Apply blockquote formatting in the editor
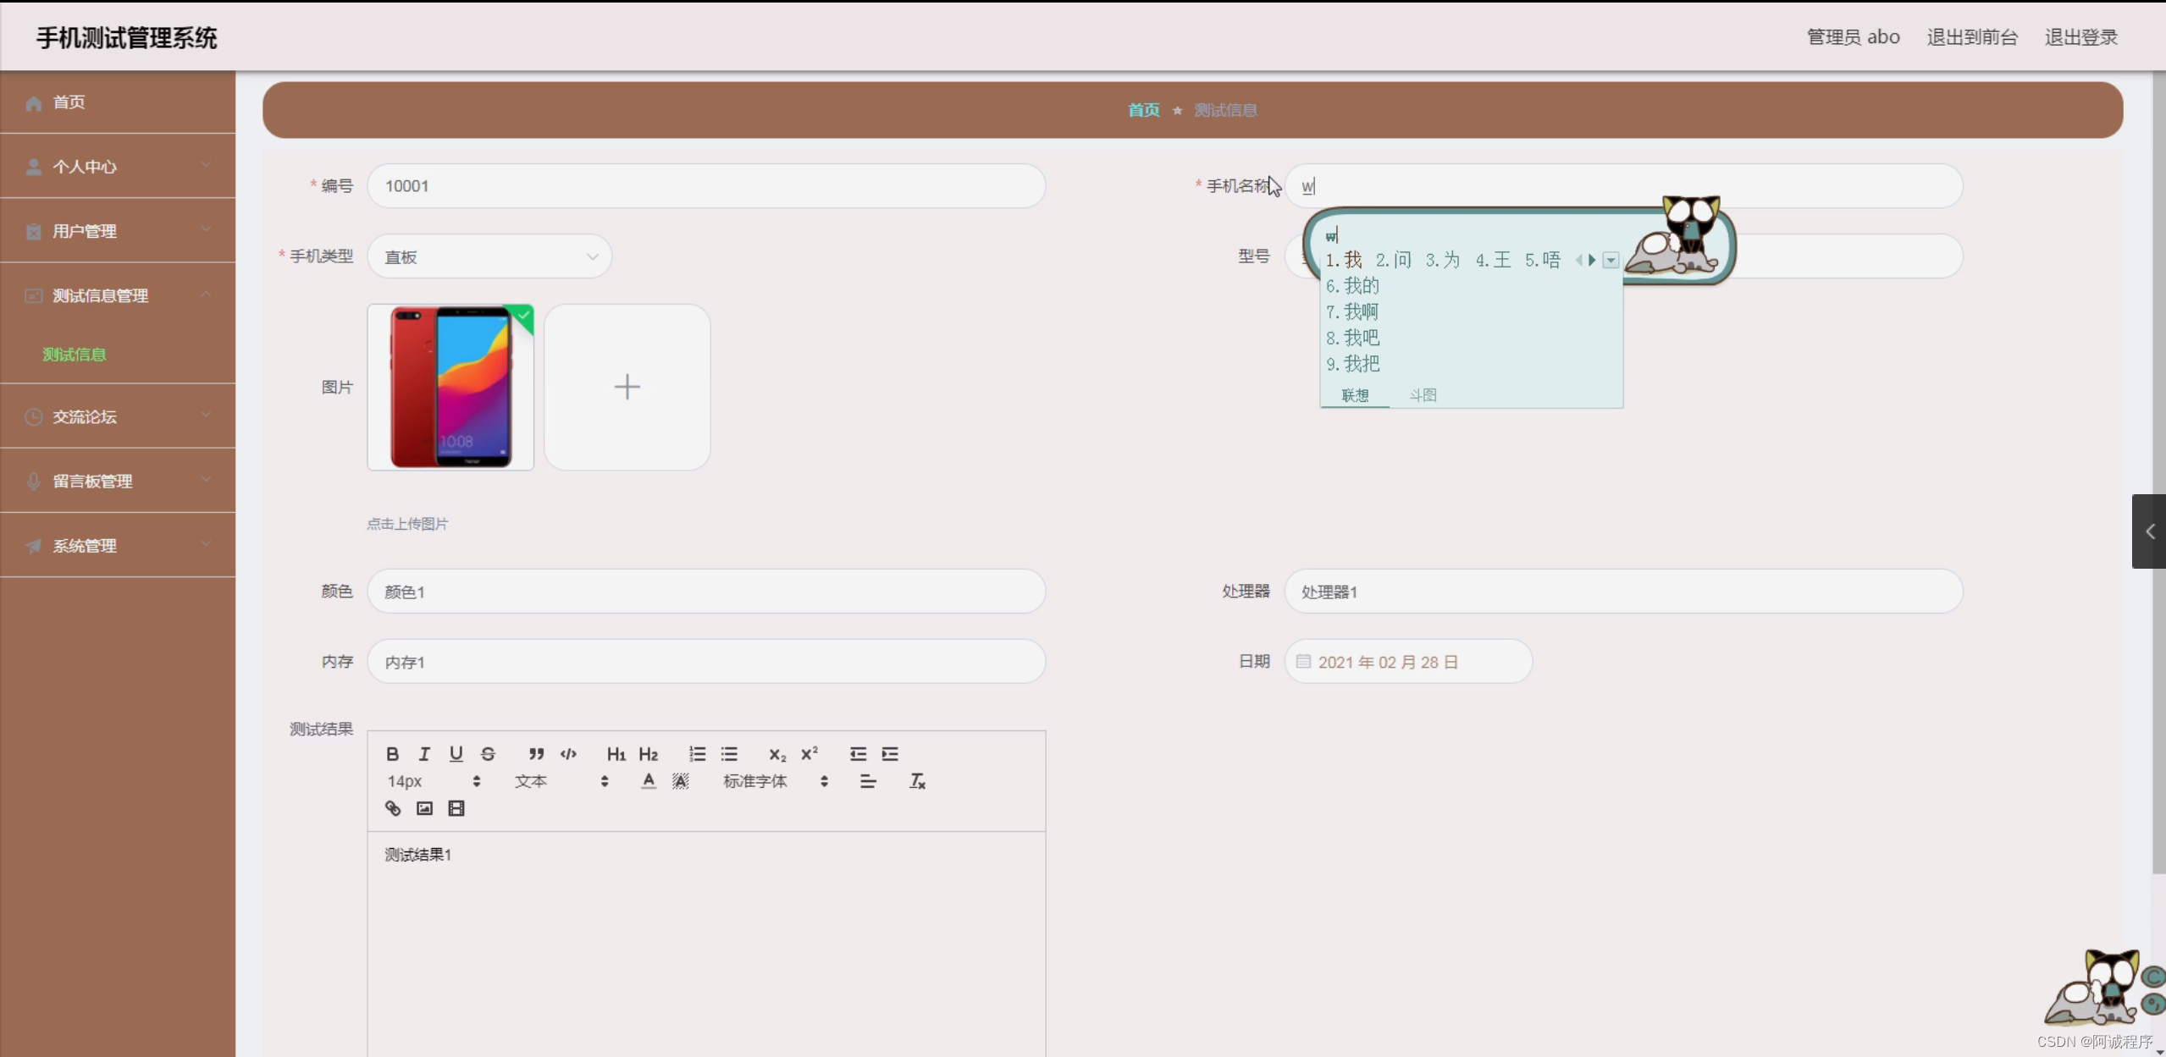The width and height of the screenshot is (2166, 1057). coord(536,754)
